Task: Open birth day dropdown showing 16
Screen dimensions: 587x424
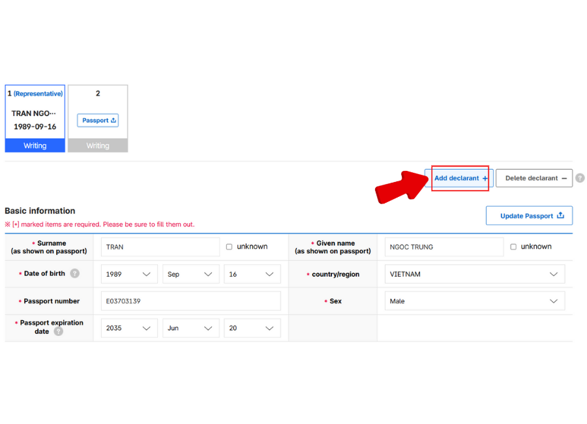Action: (x=252, y=274)
